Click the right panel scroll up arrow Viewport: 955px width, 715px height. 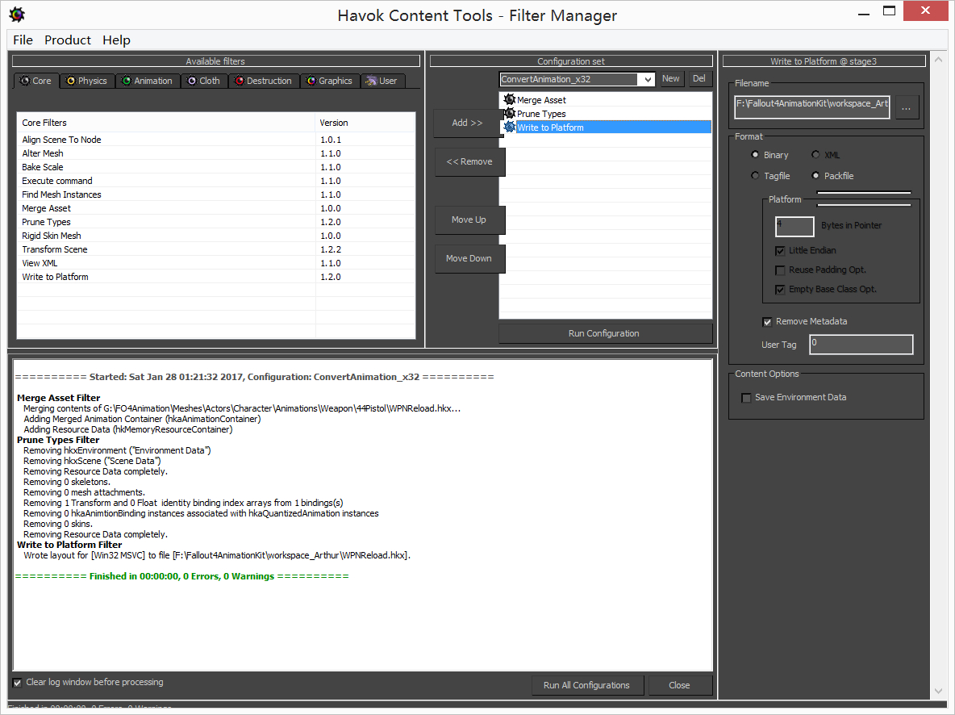click(x=938, y=60)
